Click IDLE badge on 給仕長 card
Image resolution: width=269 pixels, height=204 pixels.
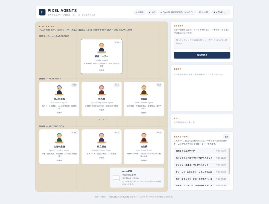(159, 133)
